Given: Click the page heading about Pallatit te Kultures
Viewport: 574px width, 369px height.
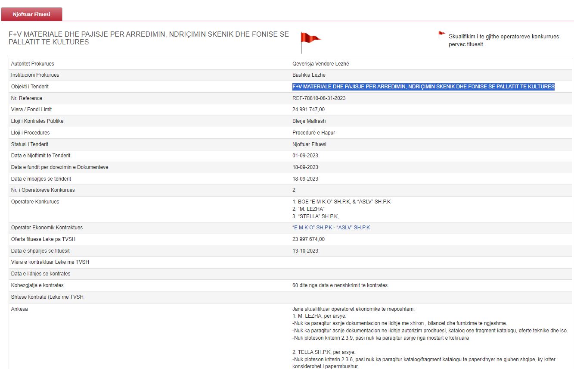Looking at the screenshot, I should coord(149,38).
